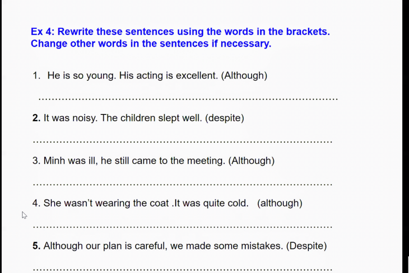Viewport: 409px width, 273px height.
Task: Click the sentence 'She wasn't wearing the coat'
Action: tap(106, 203)
